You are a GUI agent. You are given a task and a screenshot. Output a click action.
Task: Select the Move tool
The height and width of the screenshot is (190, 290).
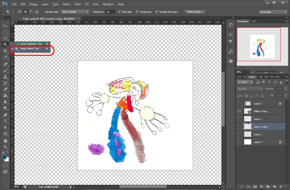[5, 25]
